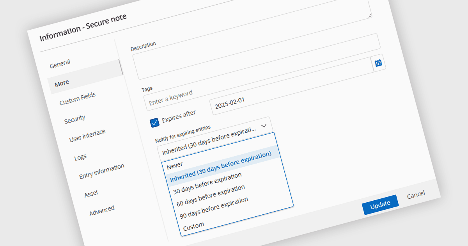The width and height of the screenshot is (468, 246).
Task: Choose 90 days before expiration option
Action: [x=214, y=208]
